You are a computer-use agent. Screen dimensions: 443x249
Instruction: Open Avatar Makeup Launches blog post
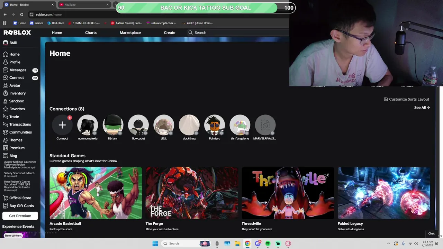(x=20, y=165)
